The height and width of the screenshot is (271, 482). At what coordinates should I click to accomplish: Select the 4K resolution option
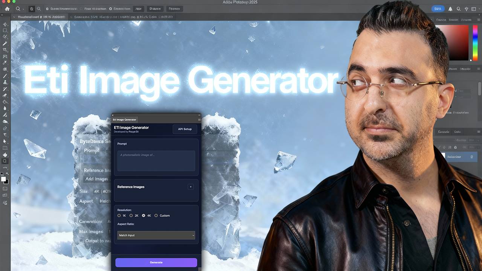(143, 216)
